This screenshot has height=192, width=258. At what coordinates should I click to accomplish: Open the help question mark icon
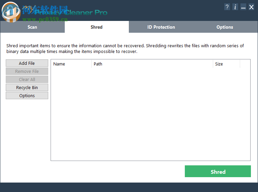(x=227, y=7)
